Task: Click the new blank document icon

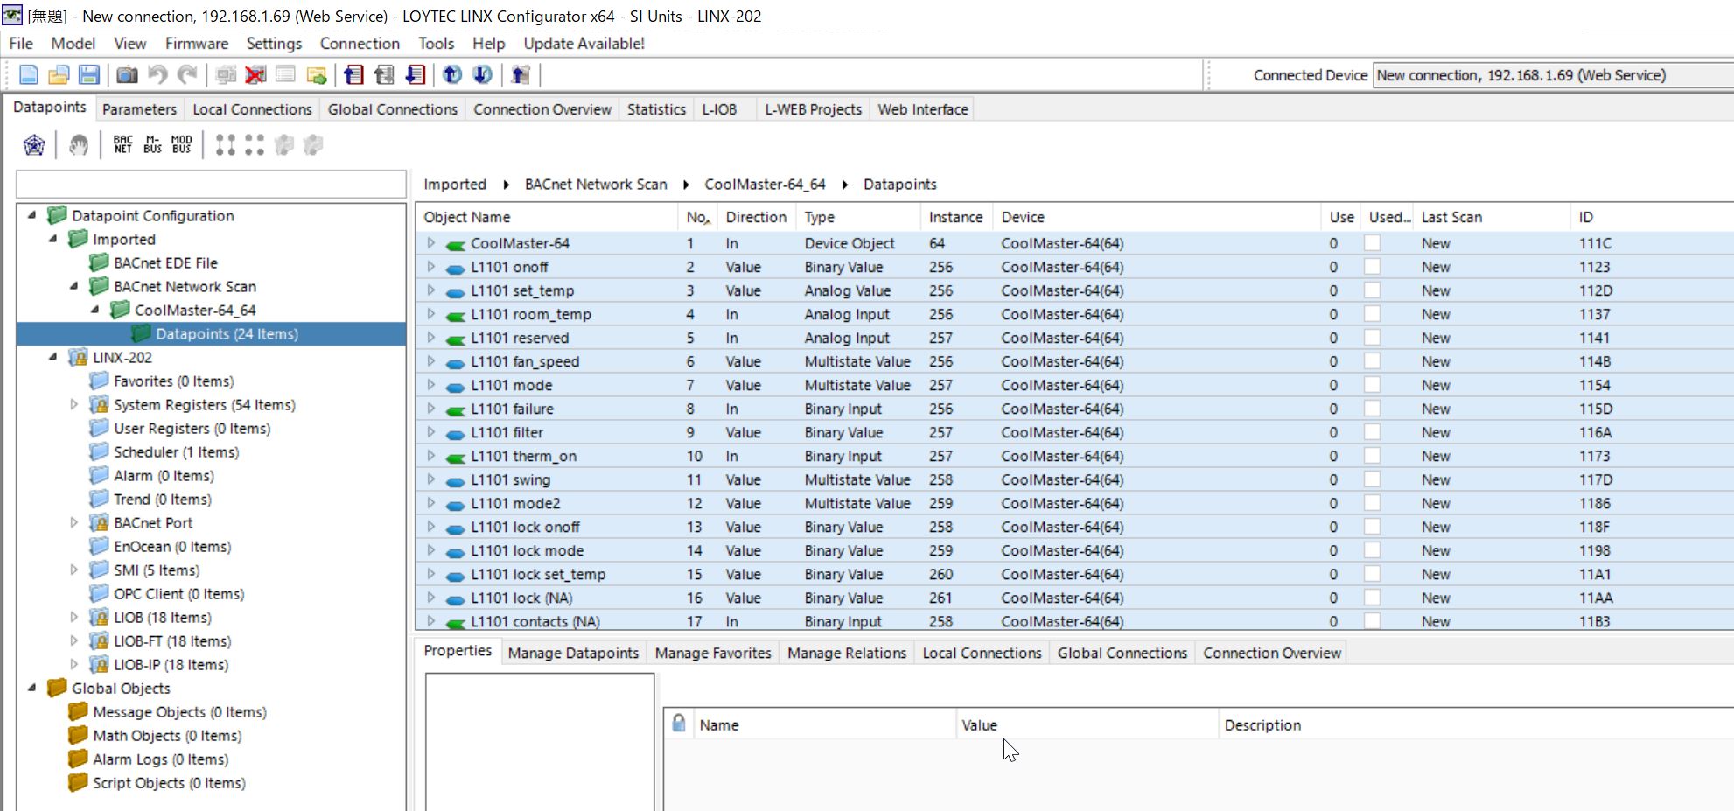Action: tap(29, 75)
